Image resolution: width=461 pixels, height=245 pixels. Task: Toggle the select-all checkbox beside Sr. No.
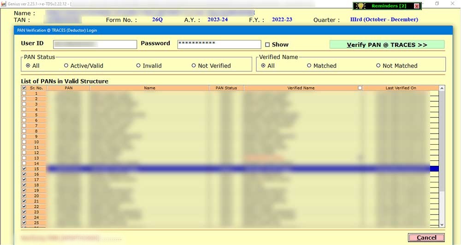(x=24, y=88)
